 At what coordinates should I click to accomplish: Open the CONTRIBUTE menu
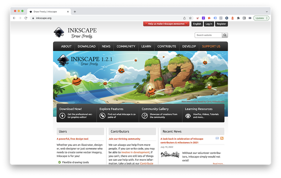(167, 46)
